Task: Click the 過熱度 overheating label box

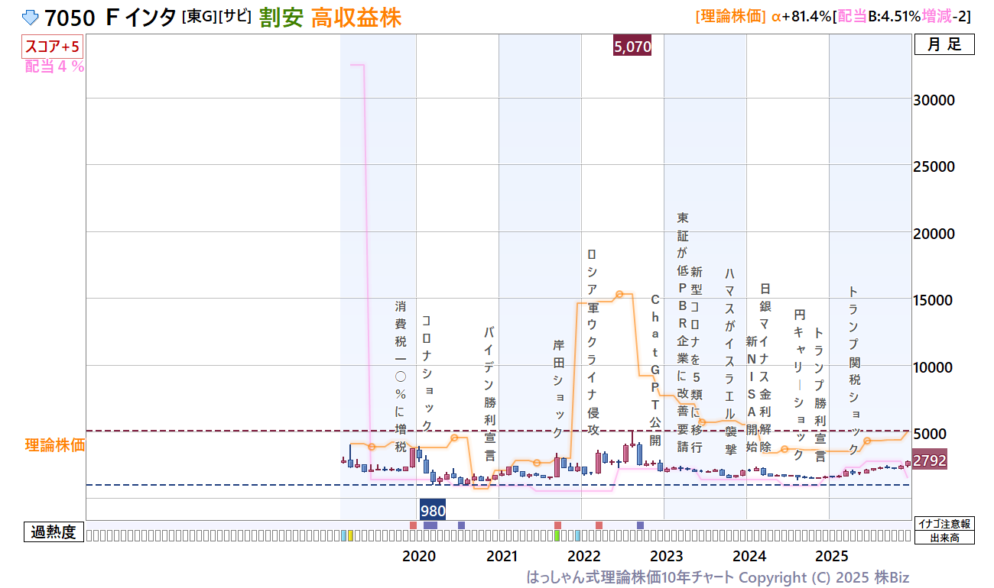Action: click(x=54, y=532)
